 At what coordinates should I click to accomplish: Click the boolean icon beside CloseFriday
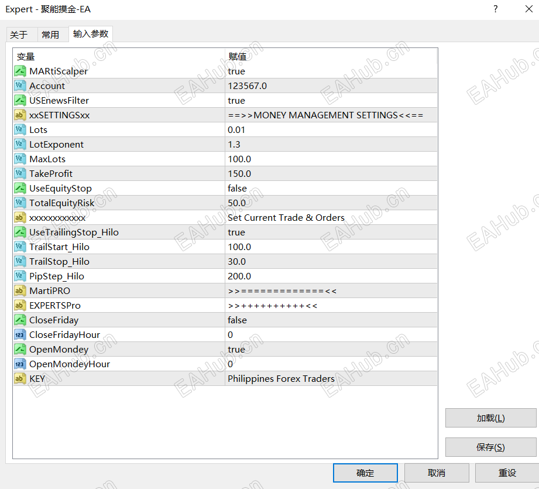click(20, 320)
